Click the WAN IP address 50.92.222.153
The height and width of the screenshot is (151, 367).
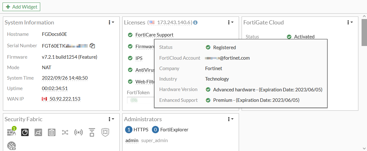65,99
